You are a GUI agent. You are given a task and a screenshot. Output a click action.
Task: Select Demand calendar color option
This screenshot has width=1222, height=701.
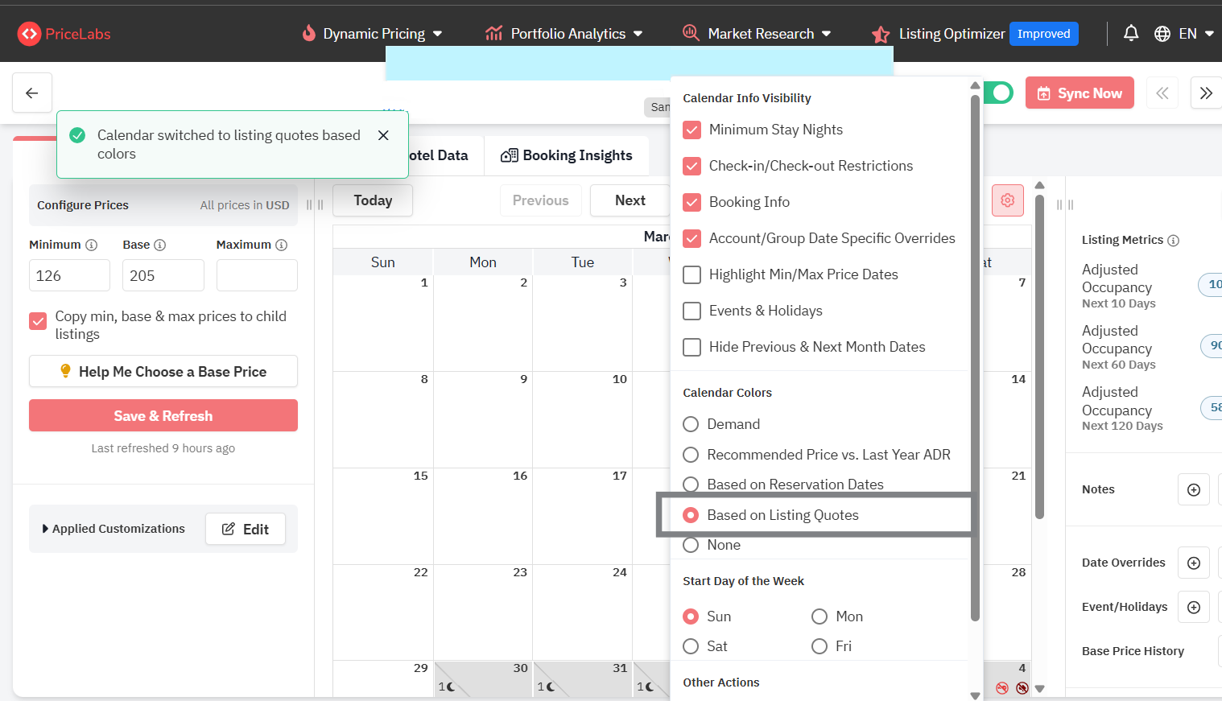691,424
